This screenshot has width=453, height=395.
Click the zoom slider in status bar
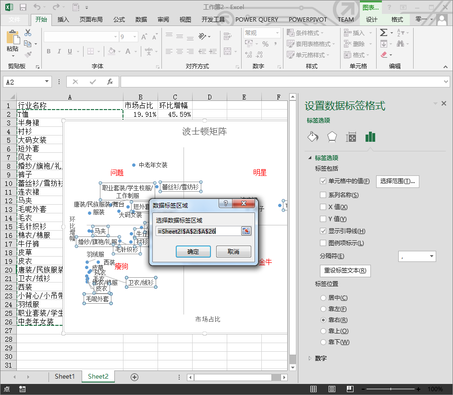pyautogui.click(x=391, y=389)
